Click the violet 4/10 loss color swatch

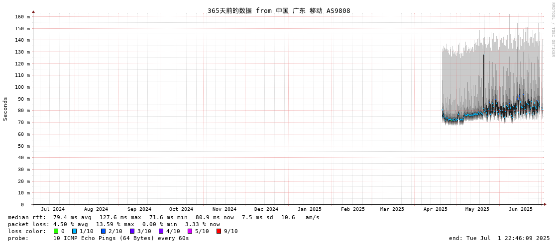(161, 231)
